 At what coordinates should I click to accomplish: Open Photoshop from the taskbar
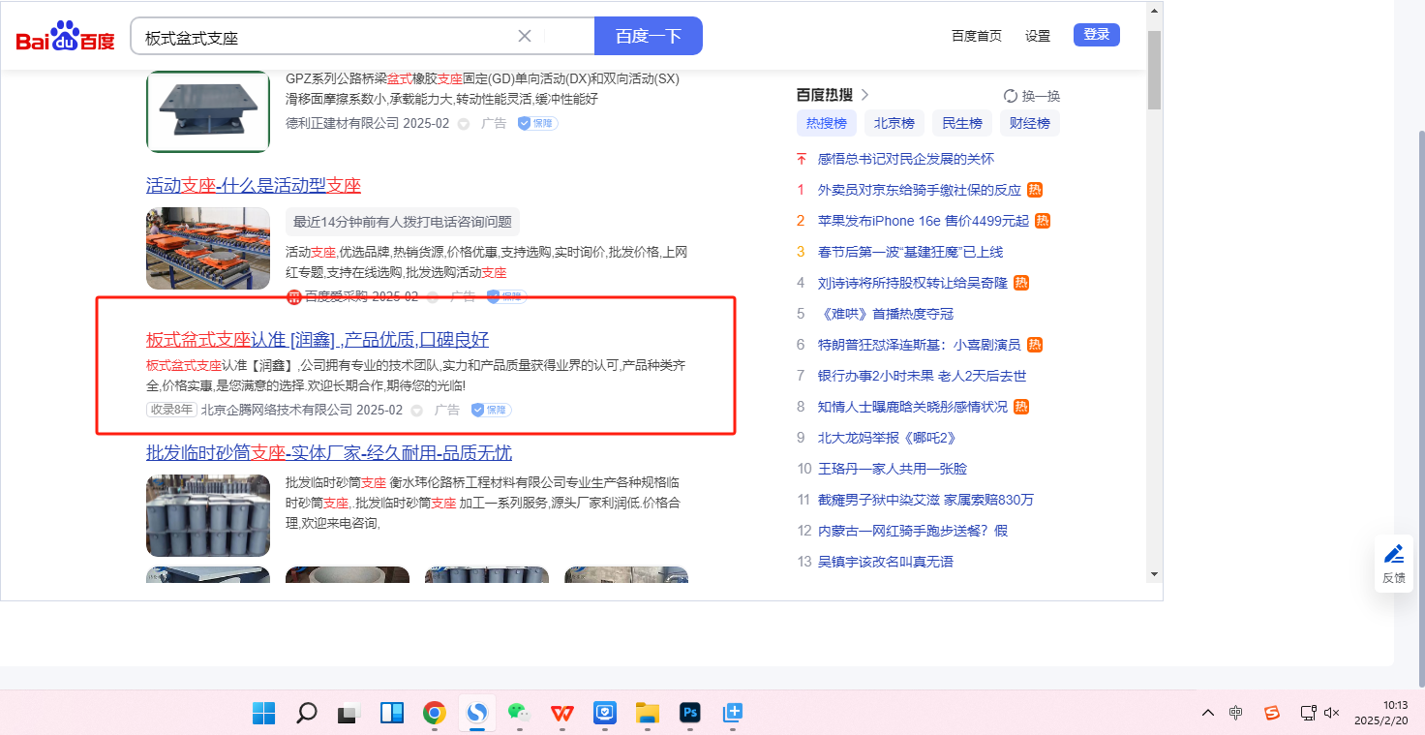click(x=690, y=714)
